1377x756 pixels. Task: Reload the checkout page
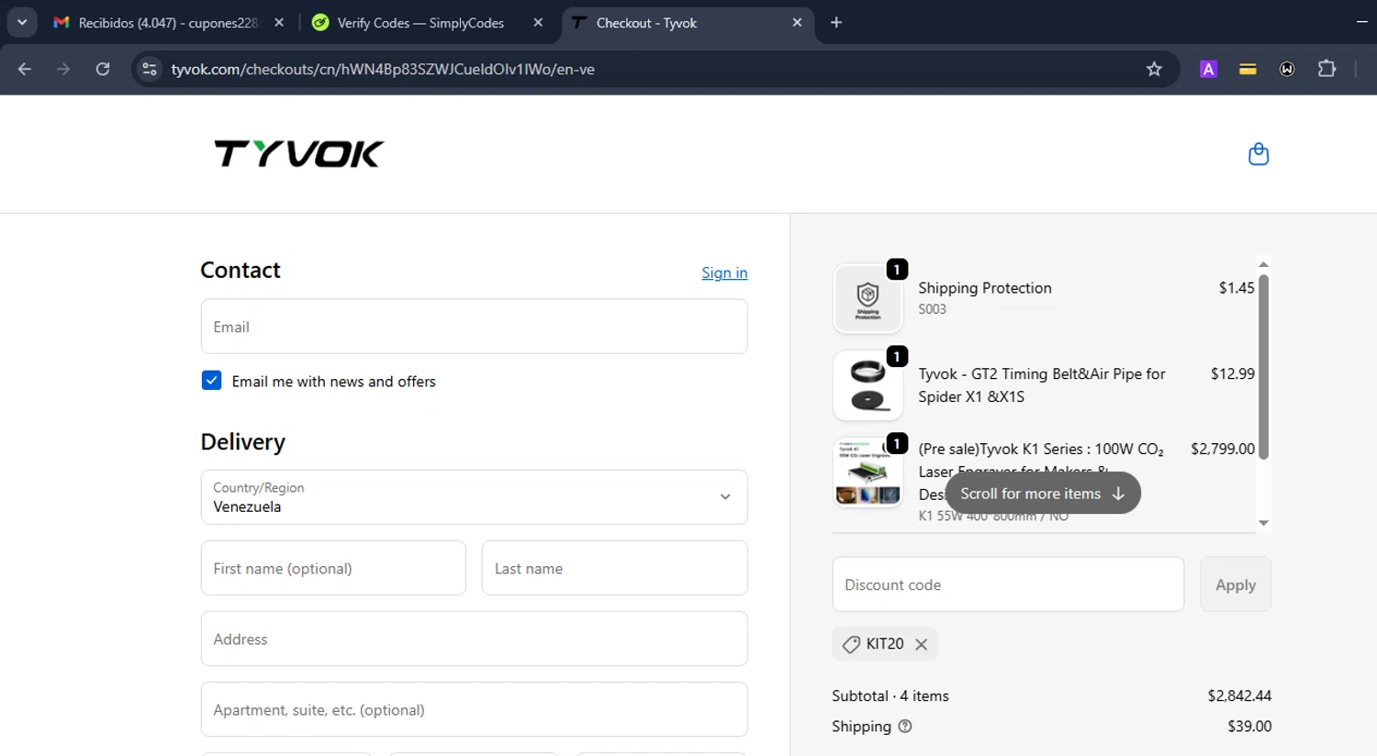pos(103,69)
